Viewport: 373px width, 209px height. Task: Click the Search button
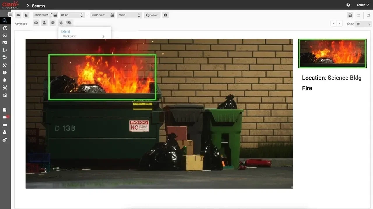(152, 15)
